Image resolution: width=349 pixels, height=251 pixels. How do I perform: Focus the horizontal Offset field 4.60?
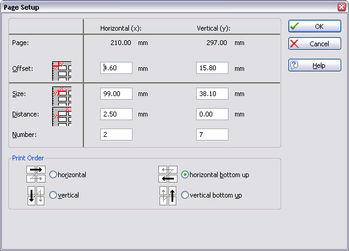(116, 68)
